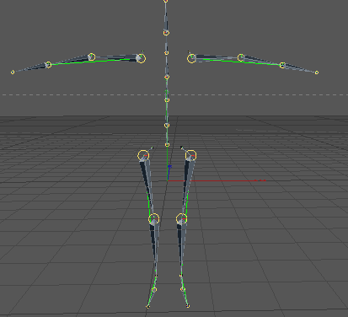The image size is (348, 317).
Task: Select the lowest spine joint above the hips
Action: coord(167,145)
